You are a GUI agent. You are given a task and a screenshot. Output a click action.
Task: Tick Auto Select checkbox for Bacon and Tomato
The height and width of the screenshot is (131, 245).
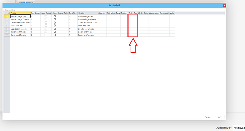point(46,35)
